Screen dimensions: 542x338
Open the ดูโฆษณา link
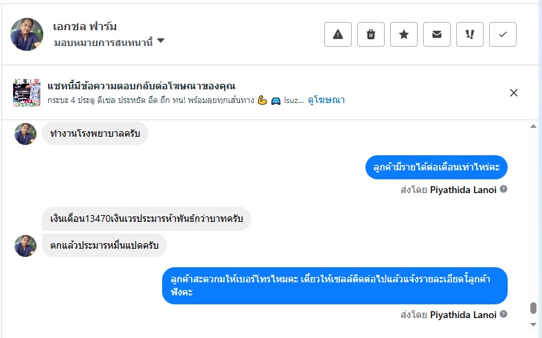click(x=326, y=100)
